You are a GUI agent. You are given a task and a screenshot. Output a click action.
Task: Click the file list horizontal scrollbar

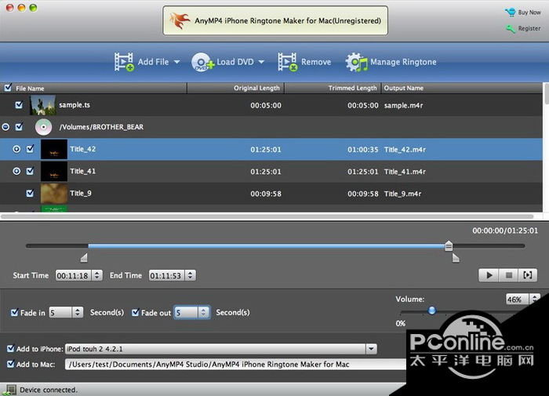point(267,216)
